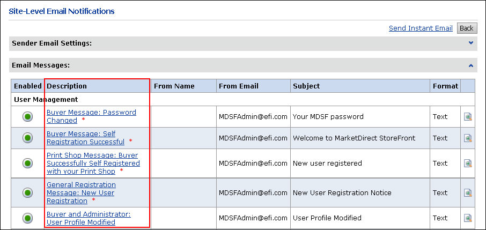Image resolution: width=486 pixels, height=230 pixels.
Task: Open Buyer Message: Self Registration Successful
Action: (x=81, y=134)
